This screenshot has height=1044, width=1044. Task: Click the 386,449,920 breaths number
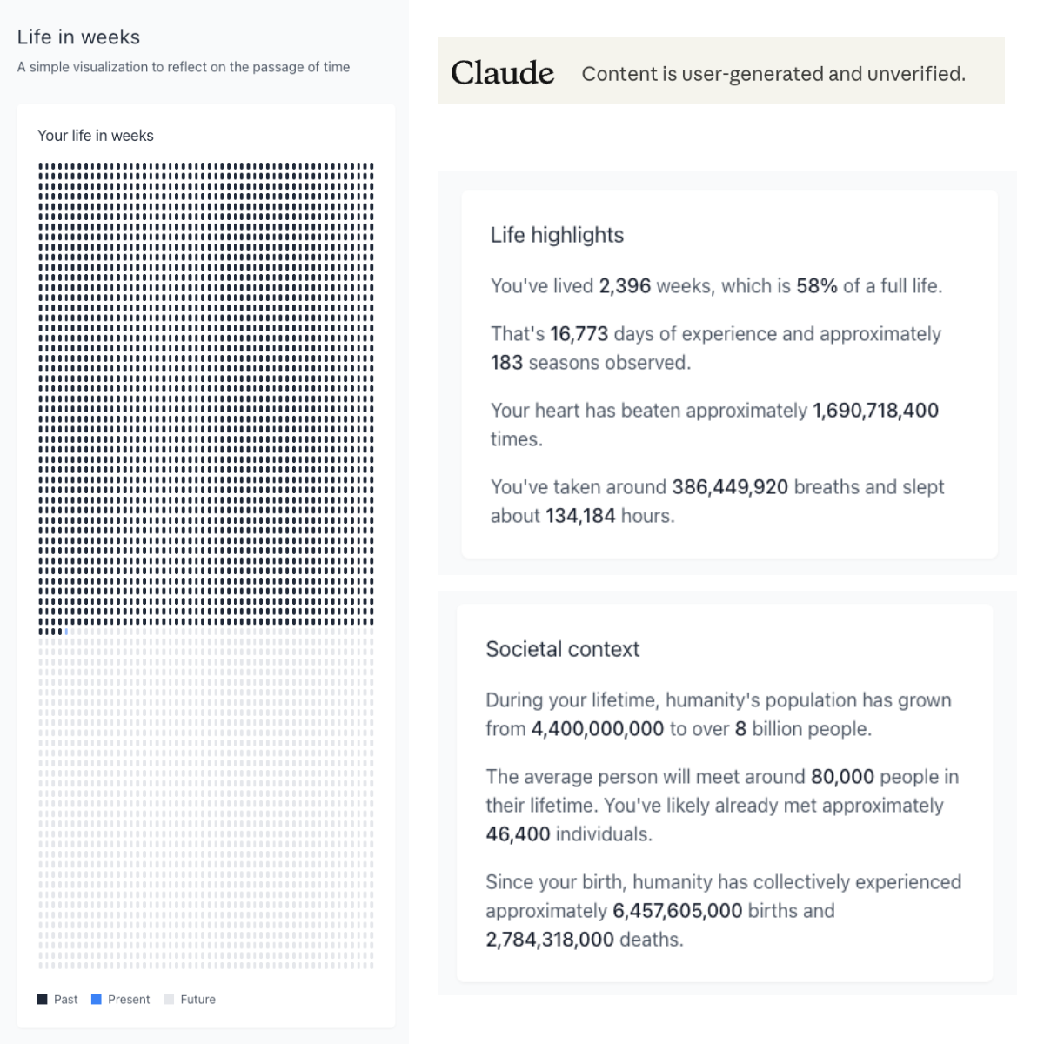tap(730, 487)
